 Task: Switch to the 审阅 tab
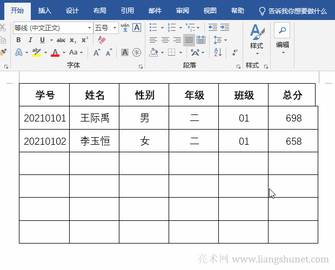pos(183,11)
